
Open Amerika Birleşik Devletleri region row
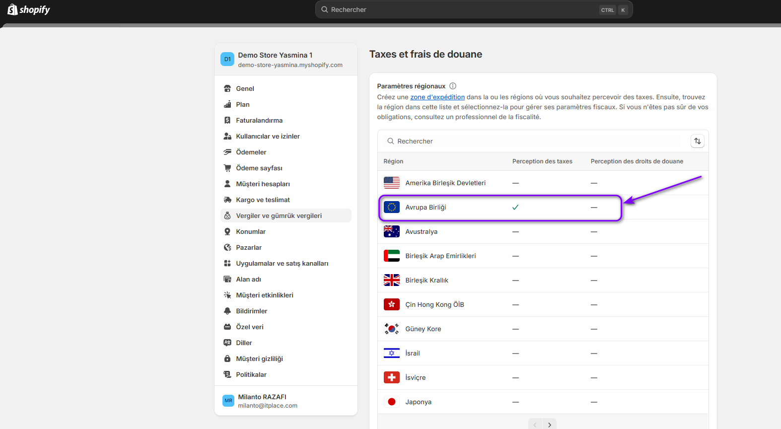click(x=543, y=183)
